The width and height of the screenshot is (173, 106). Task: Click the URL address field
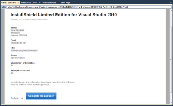tap(88, 7)
